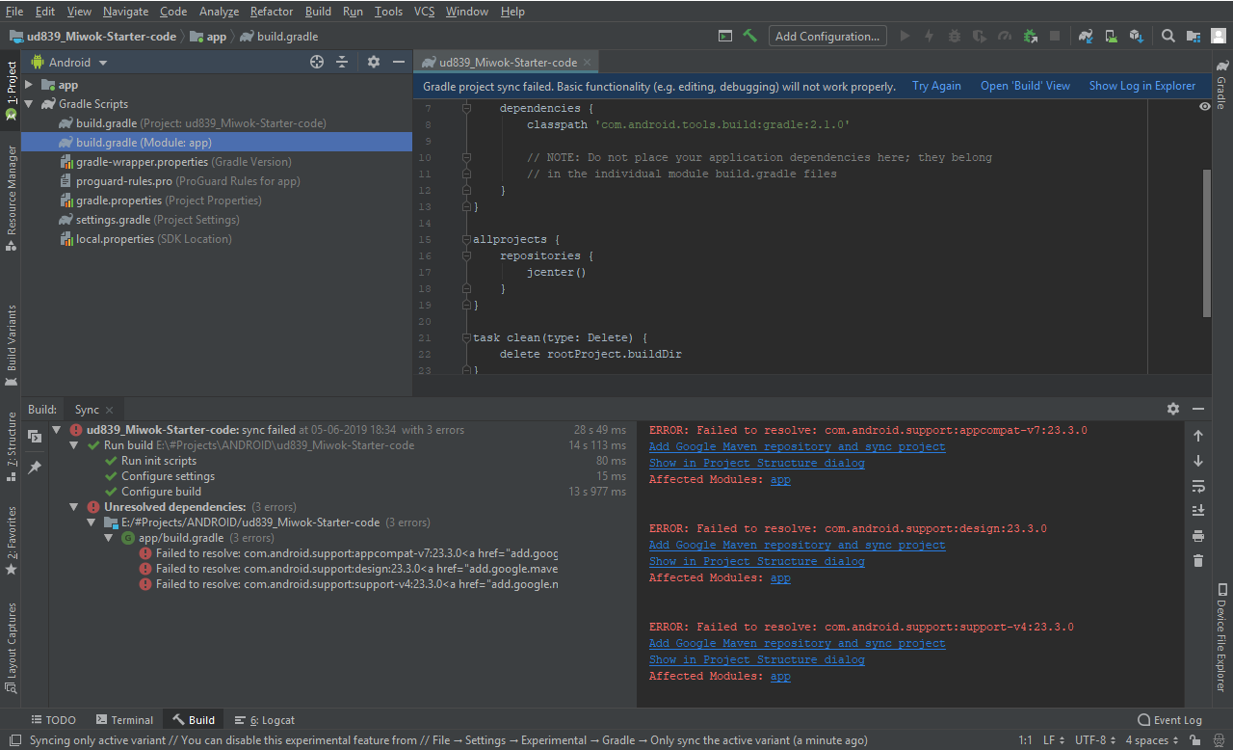
Task: Switch to the Terminal tab
Action: coord(124,720)
